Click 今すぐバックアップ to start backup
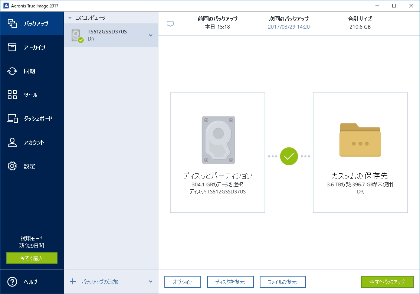The width and height of the screenshot is (420, 294). [x=387, y=282]
